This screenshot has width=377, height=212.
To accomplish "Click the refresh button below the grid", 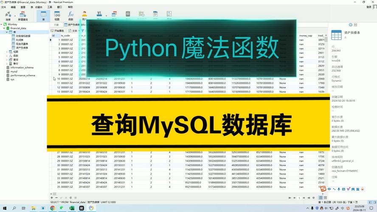I will pyautogui.click(x=70, y=198).
